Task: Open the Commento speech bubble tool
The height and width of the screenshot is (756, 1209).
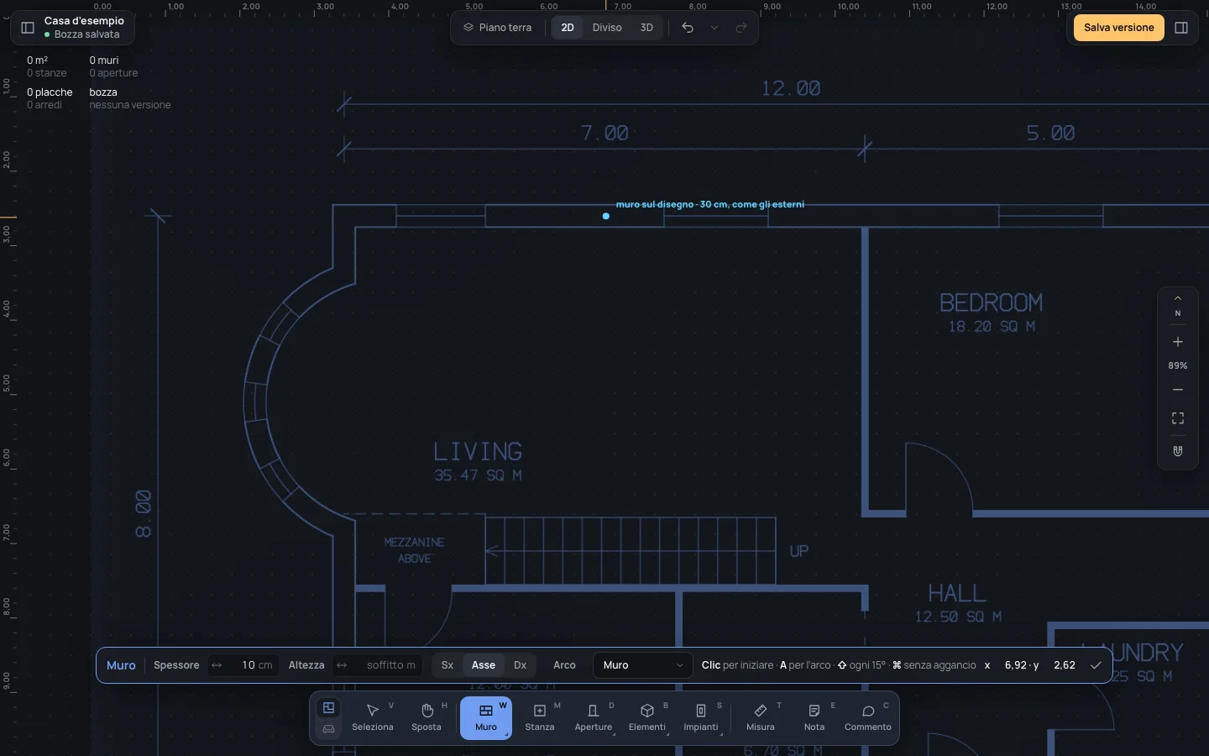Action: click(x=868, y=717)
